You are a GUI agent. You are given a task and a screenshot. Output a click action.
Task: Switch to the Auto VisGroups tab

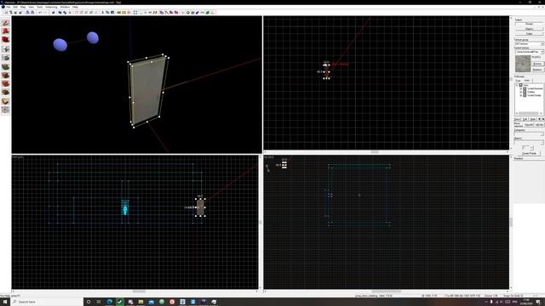click(527, 81)
